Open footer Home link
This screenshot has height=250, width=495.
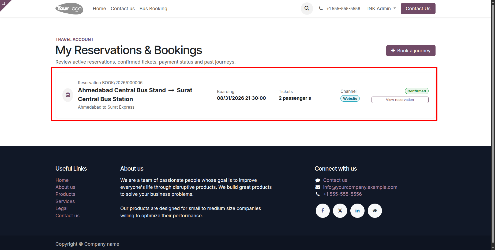(x=62, y=180)
